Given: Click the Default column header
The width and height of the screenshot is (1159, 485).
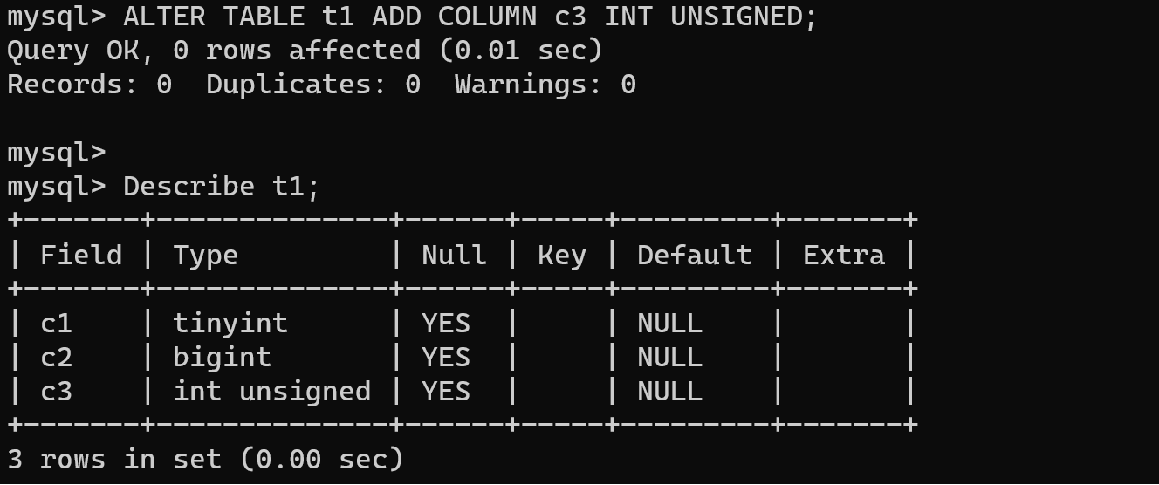Looking at the screenshot, I should coord(694,256).
